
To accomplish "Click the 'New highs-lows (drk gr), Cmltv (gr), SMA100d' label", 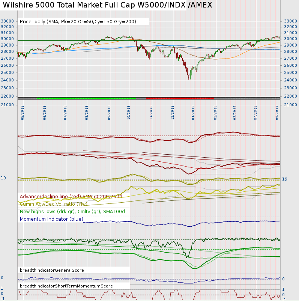I will pos(72,212).
